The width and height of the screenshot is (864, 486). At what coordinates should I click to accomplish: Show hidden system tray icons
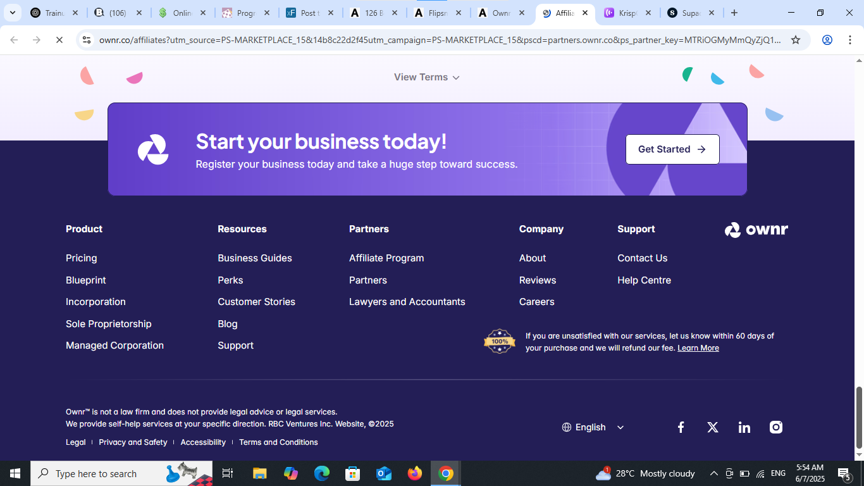coord(713,473)
